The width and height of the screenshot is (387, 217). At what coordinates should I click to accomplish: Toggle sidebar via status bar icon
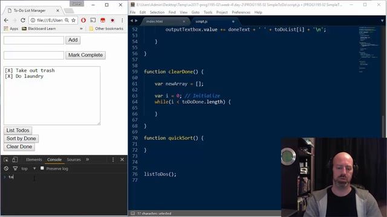click(x=132, y=213)
